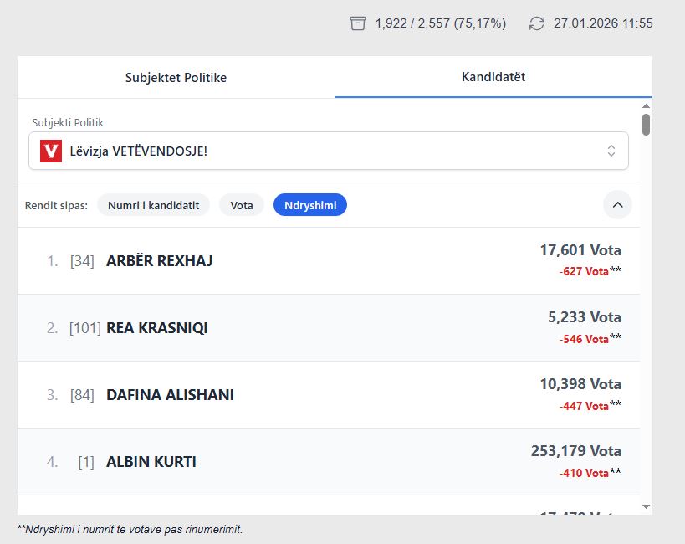685x544 pixels.
Task: Click Dafina Alishani's name
Action: pos(170,395)
